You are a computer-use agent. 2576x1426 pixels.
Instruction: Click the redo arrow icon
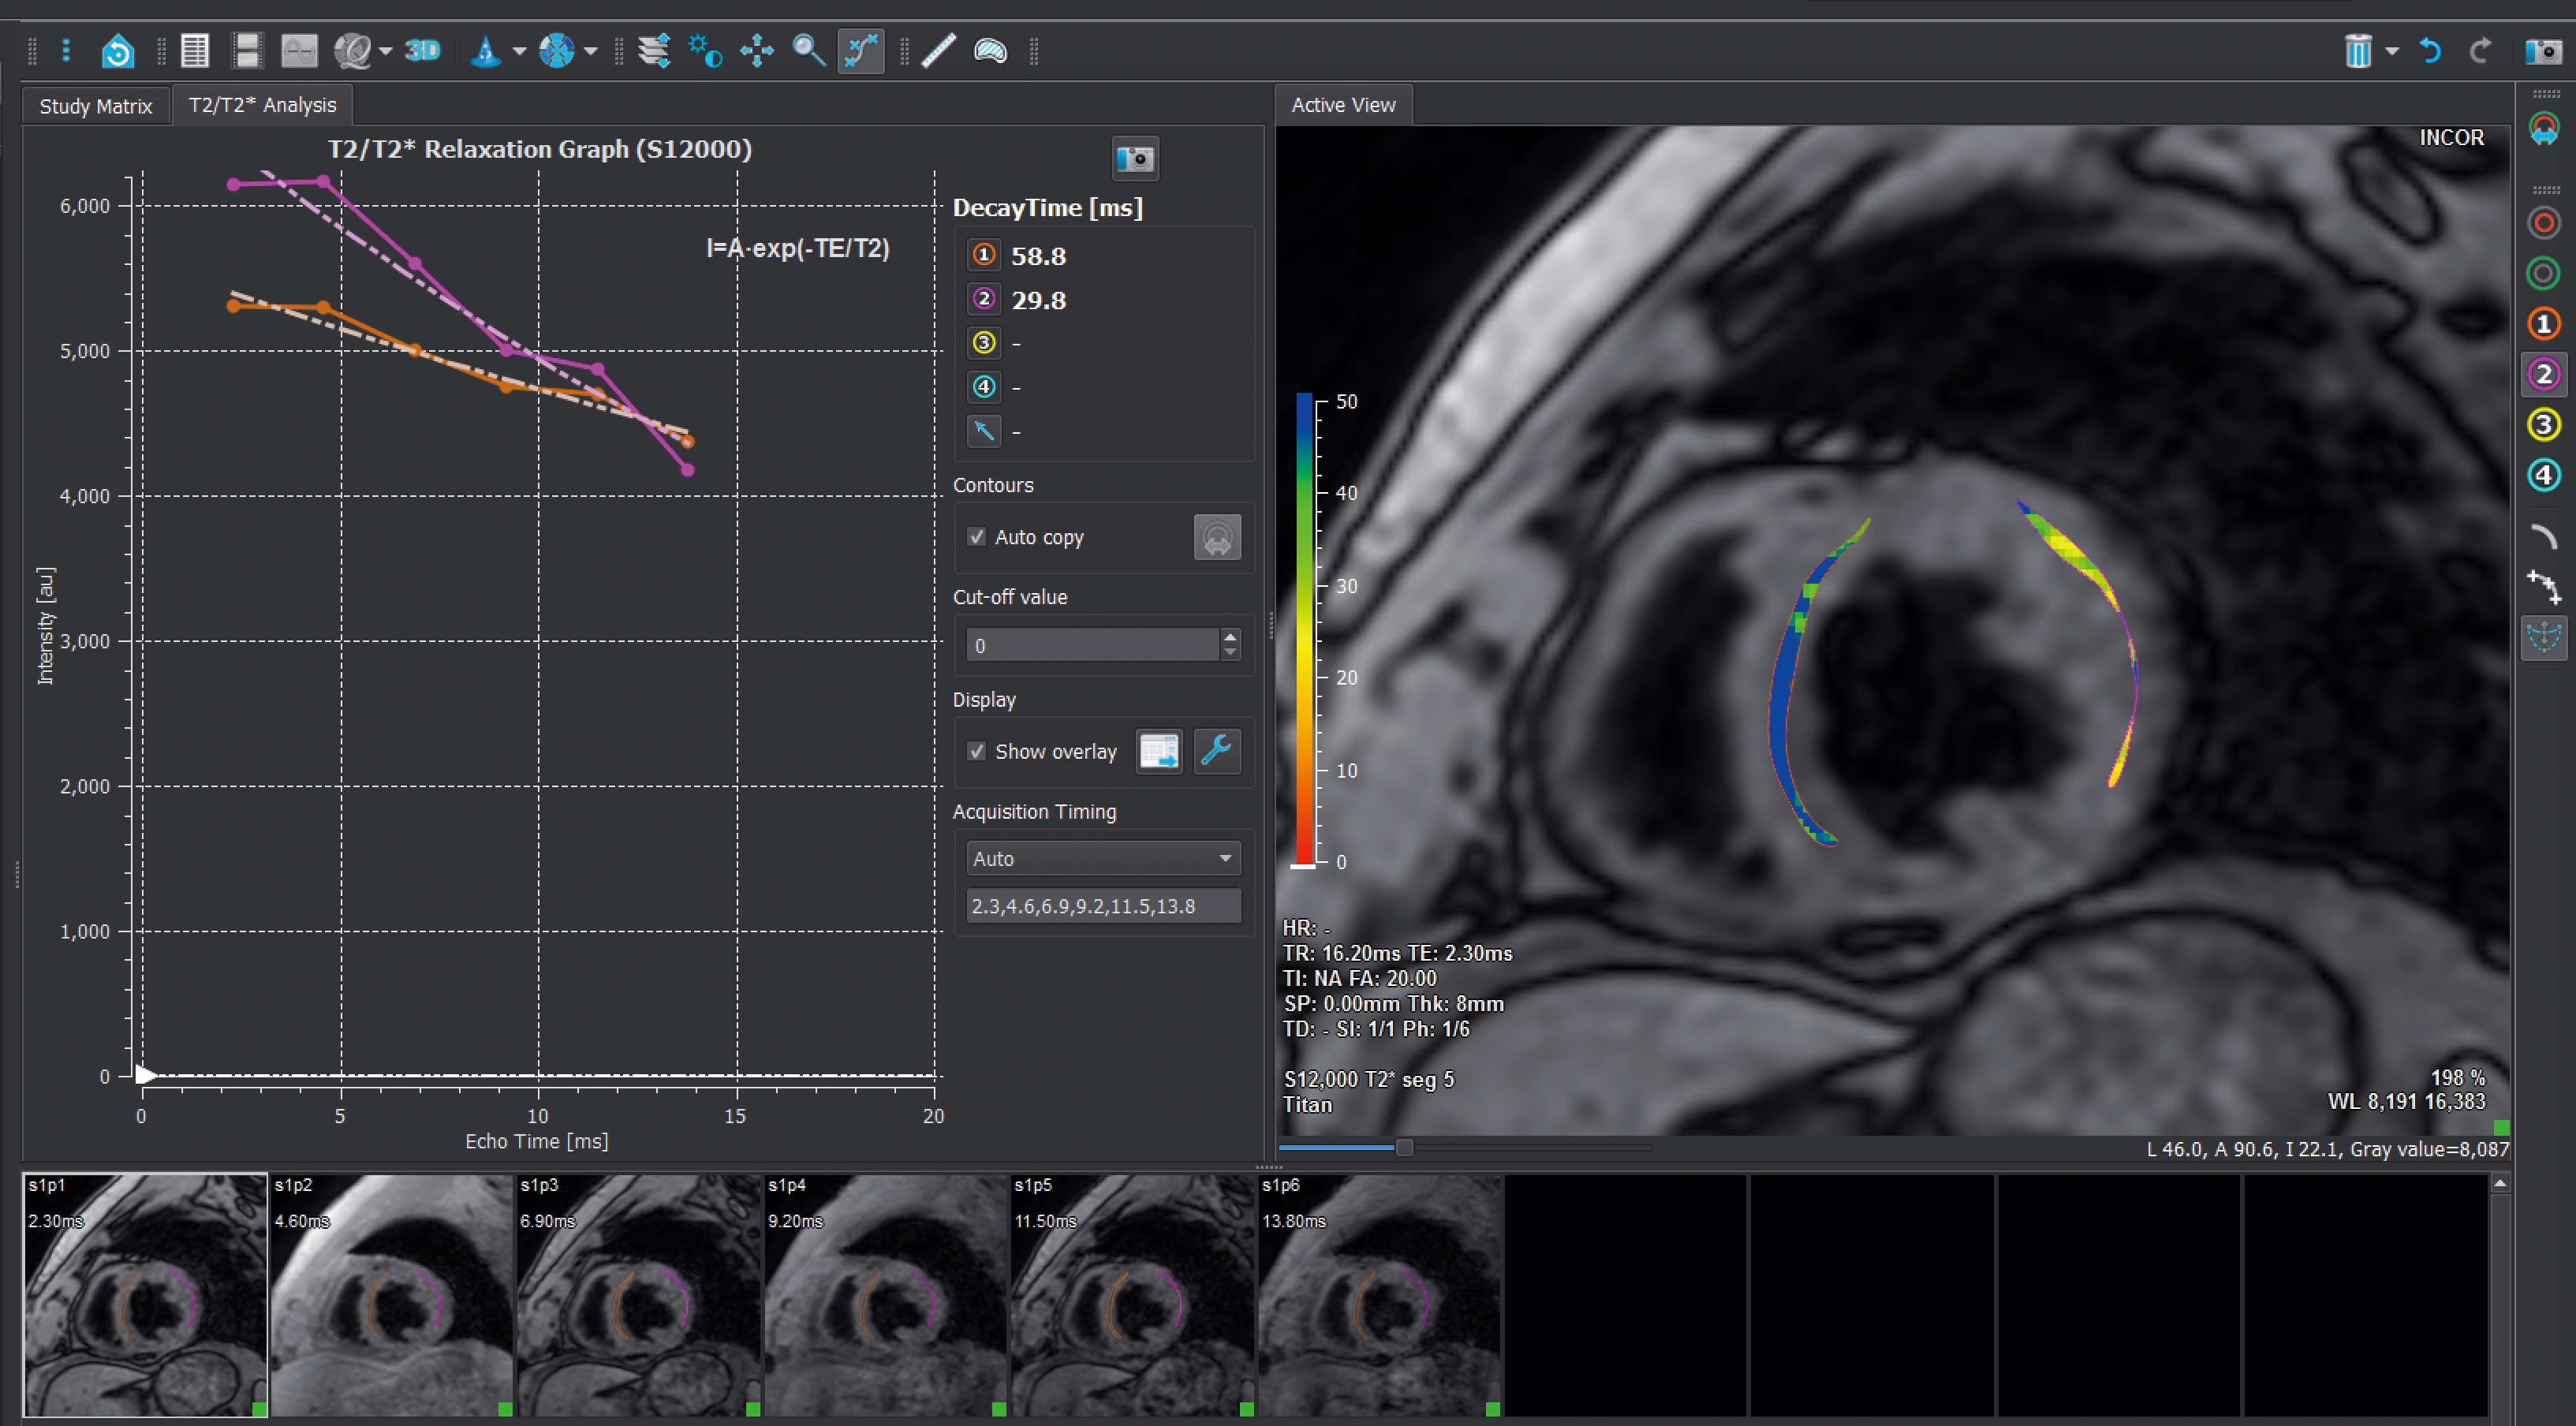point(2481,50)
